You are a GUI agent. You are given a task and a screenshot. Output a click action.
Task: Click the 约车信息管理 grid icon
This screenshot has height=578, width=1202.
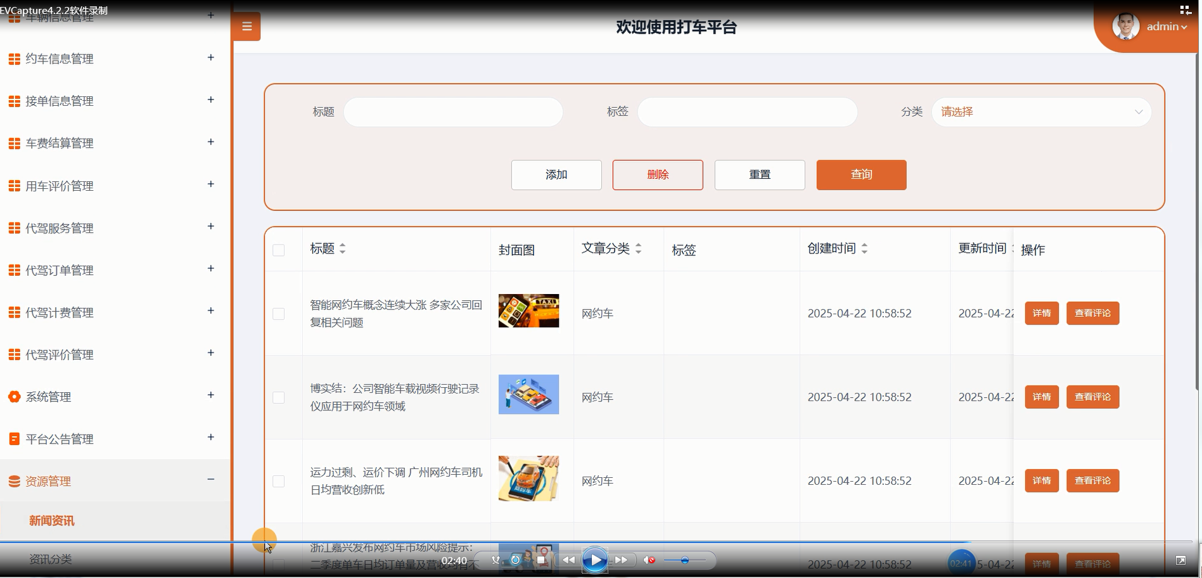pos(14,59)
